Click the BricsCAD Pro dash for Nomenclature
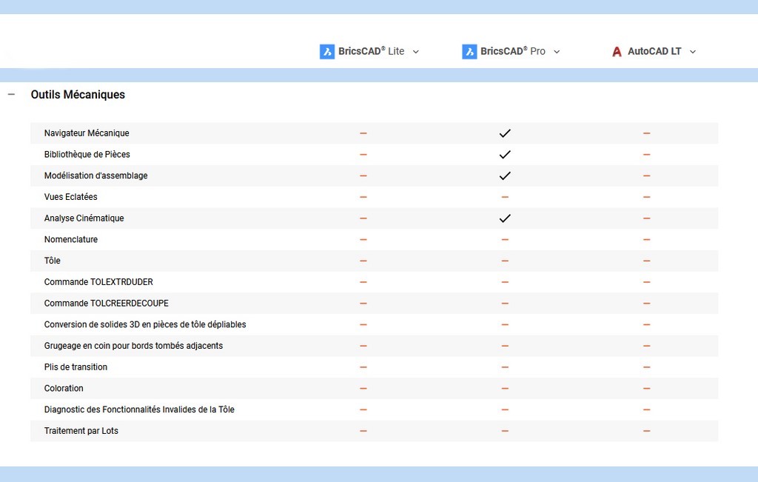This screenshot has width=758, height=482. (x=505, y=239)
